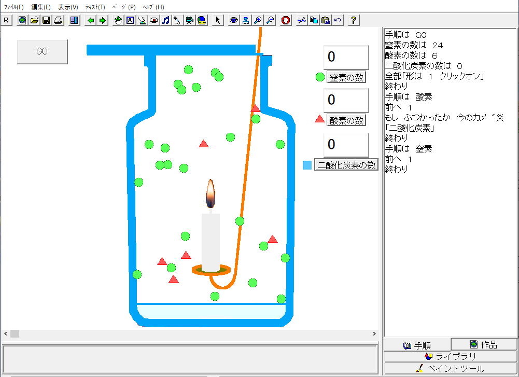Open the ファイル(F) menu
The height and width of the screenshot is (377, 519).
[14, 7]
